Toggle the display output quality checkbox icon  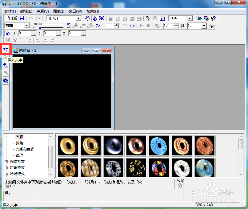point(162,18)
